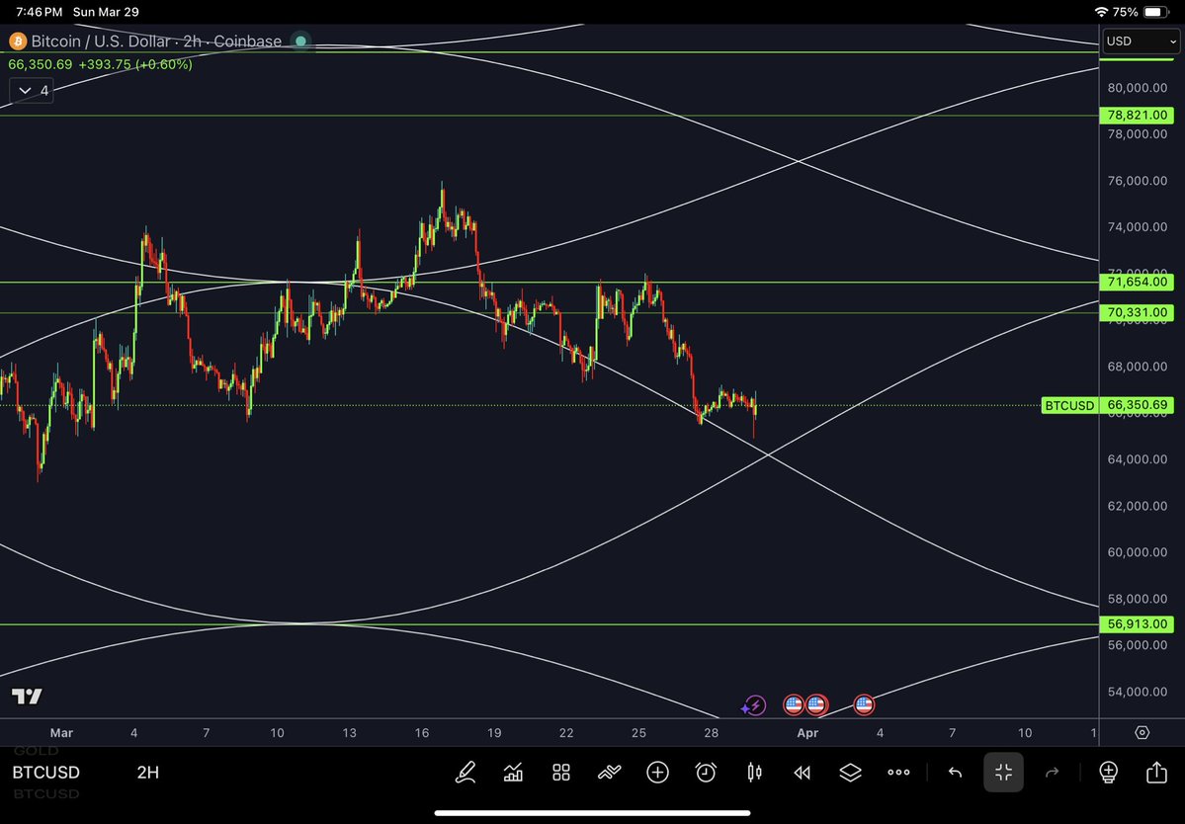Tap the orange Bitcoin symbol logo
Viewport: 1185px width, 824px height.
(x=18, y=41)
